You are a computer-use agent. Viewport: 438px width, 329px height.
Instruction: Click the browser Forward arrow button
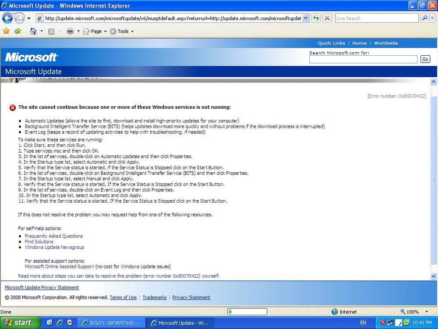tap(19, 18)
